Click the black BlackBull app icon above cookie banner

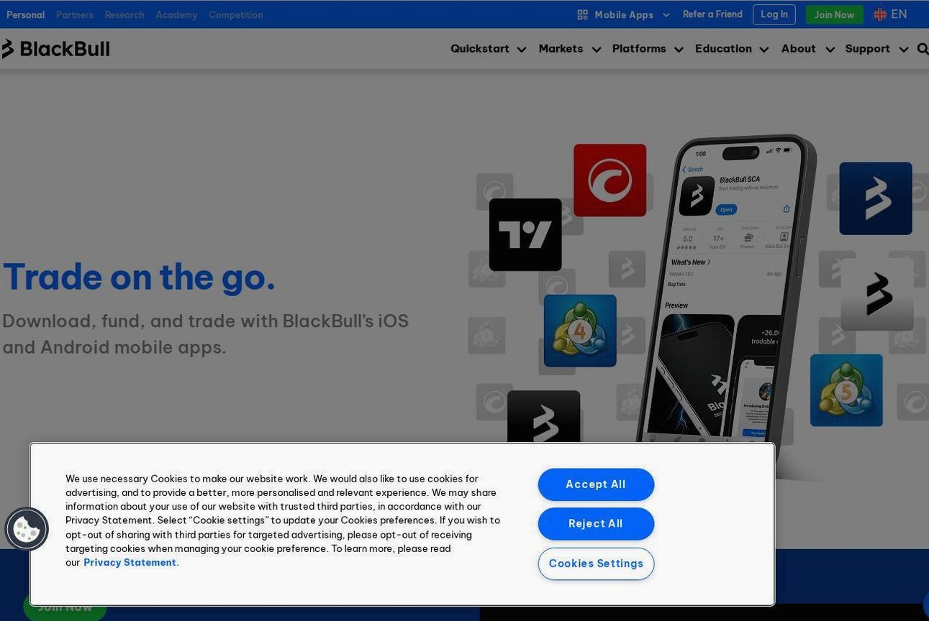point(543,417)
